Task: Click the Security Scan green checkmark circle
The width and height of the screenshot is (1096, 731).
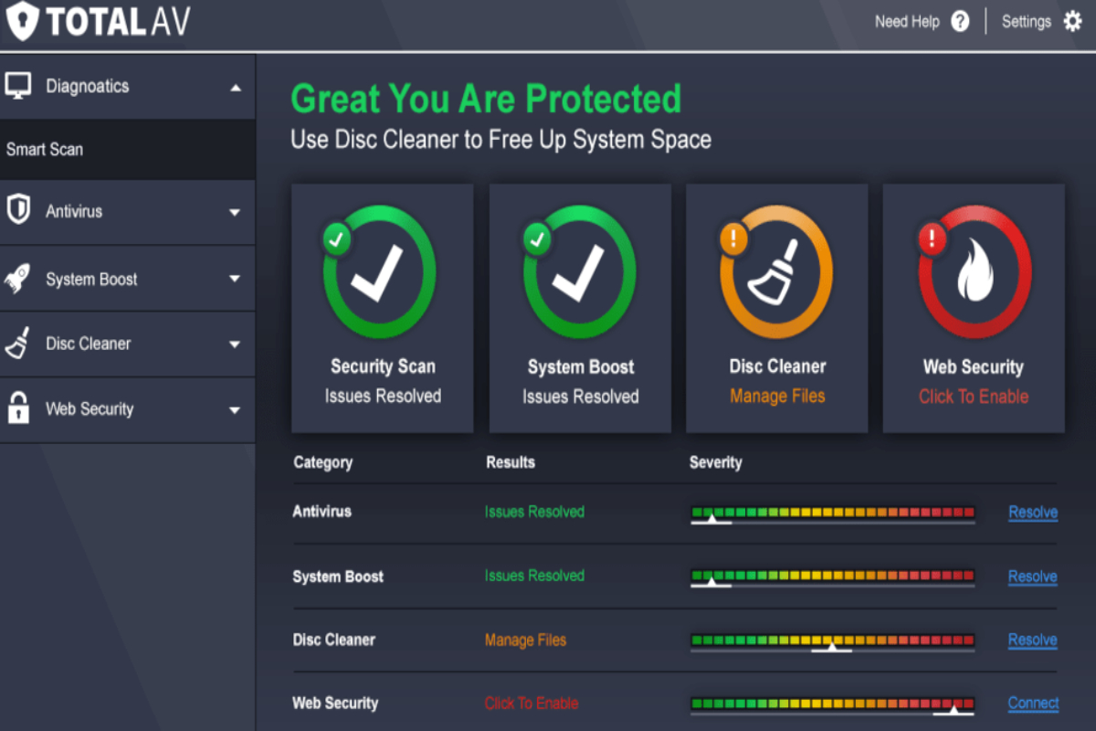Action: 380,273
